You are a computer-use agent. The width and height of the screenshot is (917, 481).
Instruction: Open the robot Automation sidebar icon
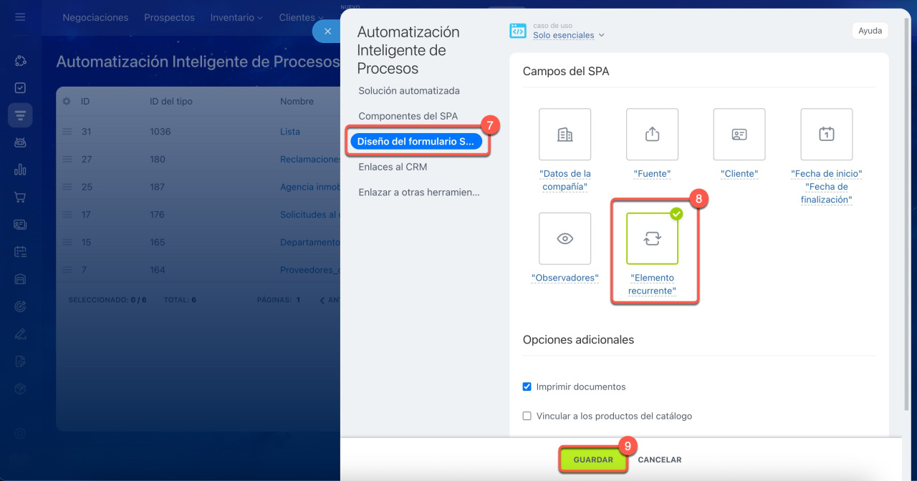click(20, 142)
